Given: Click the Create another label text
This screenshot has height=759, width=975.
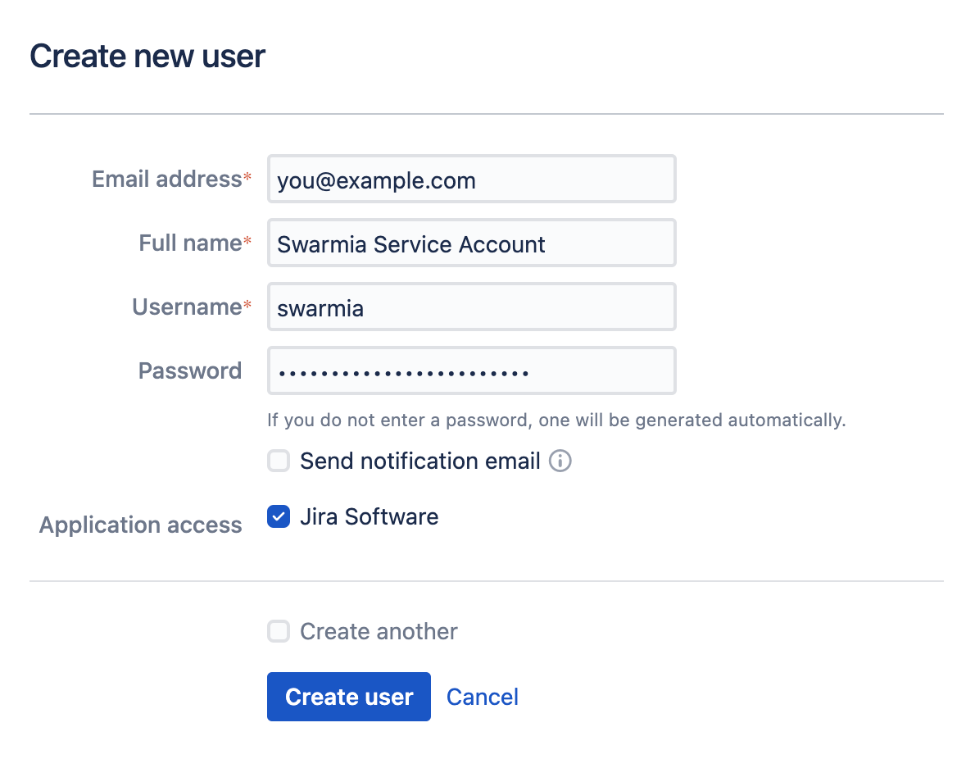Looking at the screenshot, I should click(x=379, y=631).
